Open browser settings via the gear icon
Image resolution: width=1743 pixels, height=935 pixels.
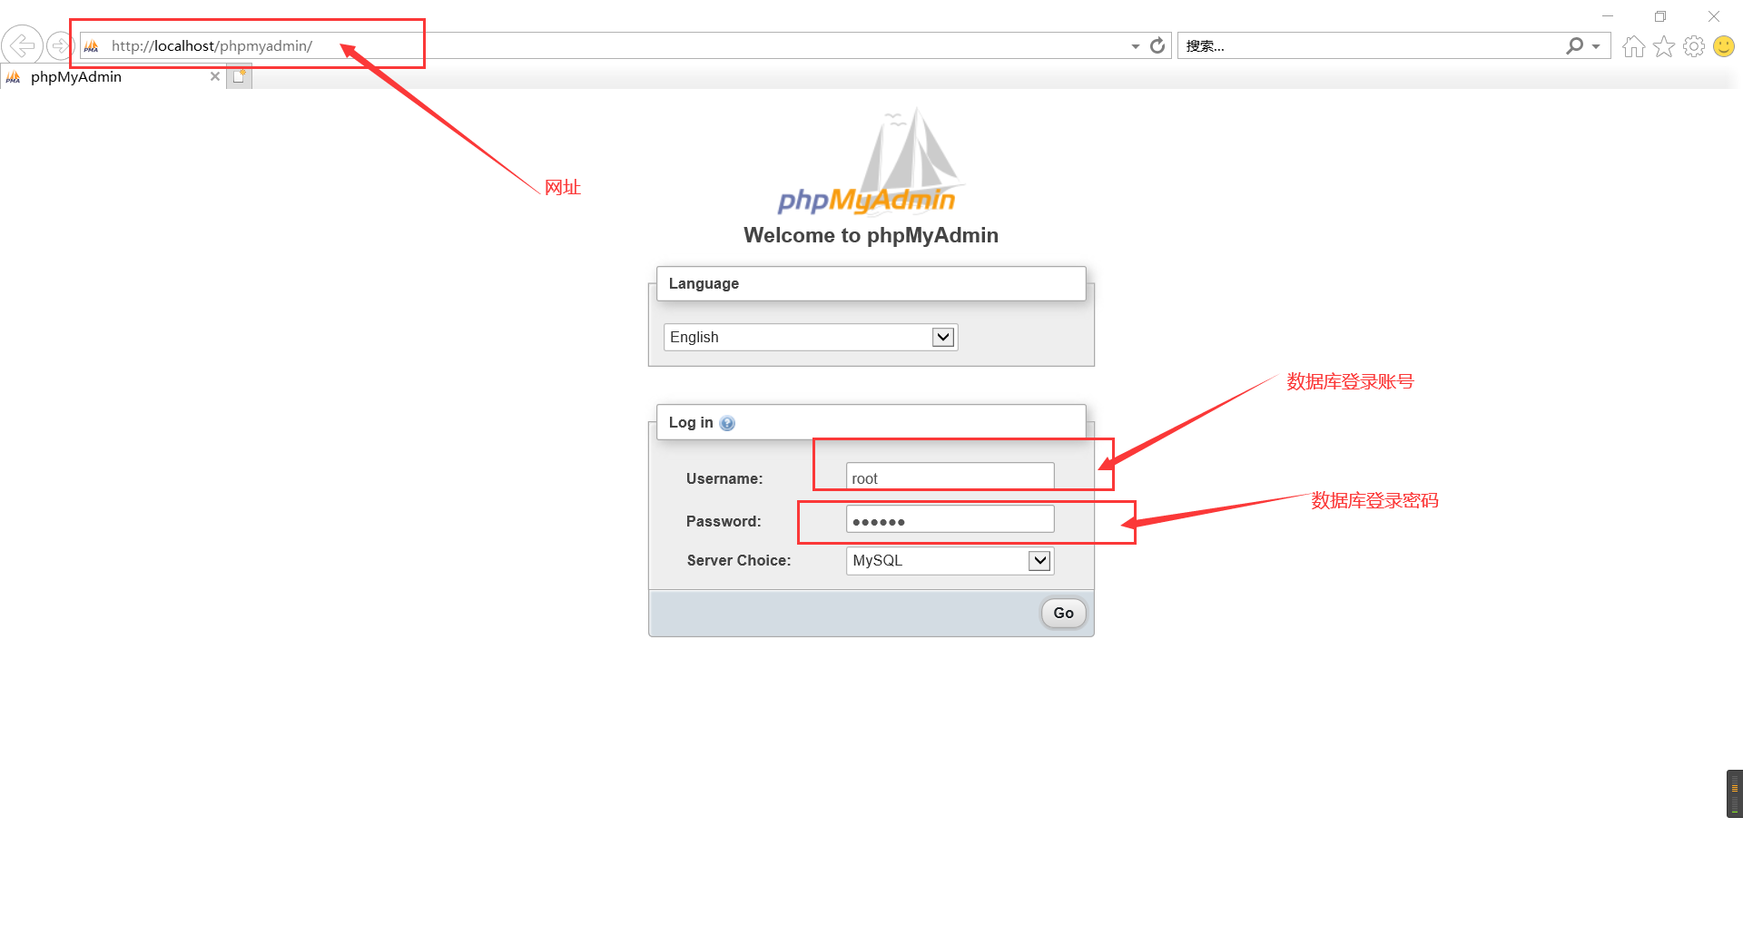point(1694,45)
